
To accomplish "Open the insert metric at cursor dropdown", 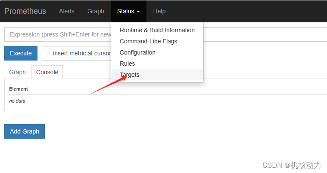I will pyautogui.click(x=77, y=53).
